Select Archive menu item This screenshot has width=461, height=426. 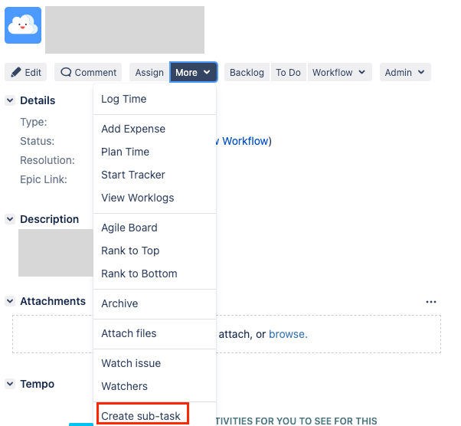click(155, 303)
